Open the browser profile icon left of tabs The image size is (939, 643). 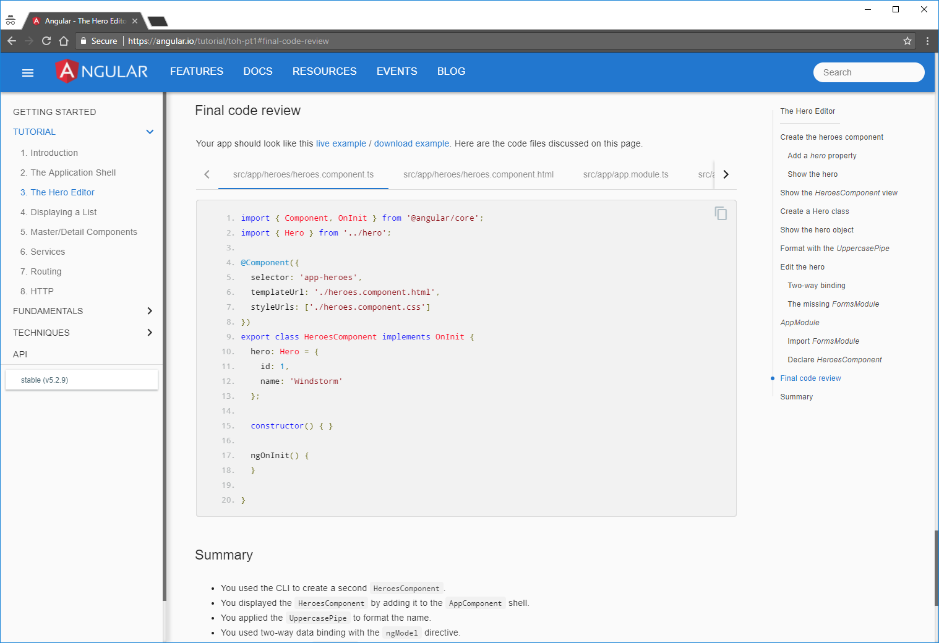[11, 19]
